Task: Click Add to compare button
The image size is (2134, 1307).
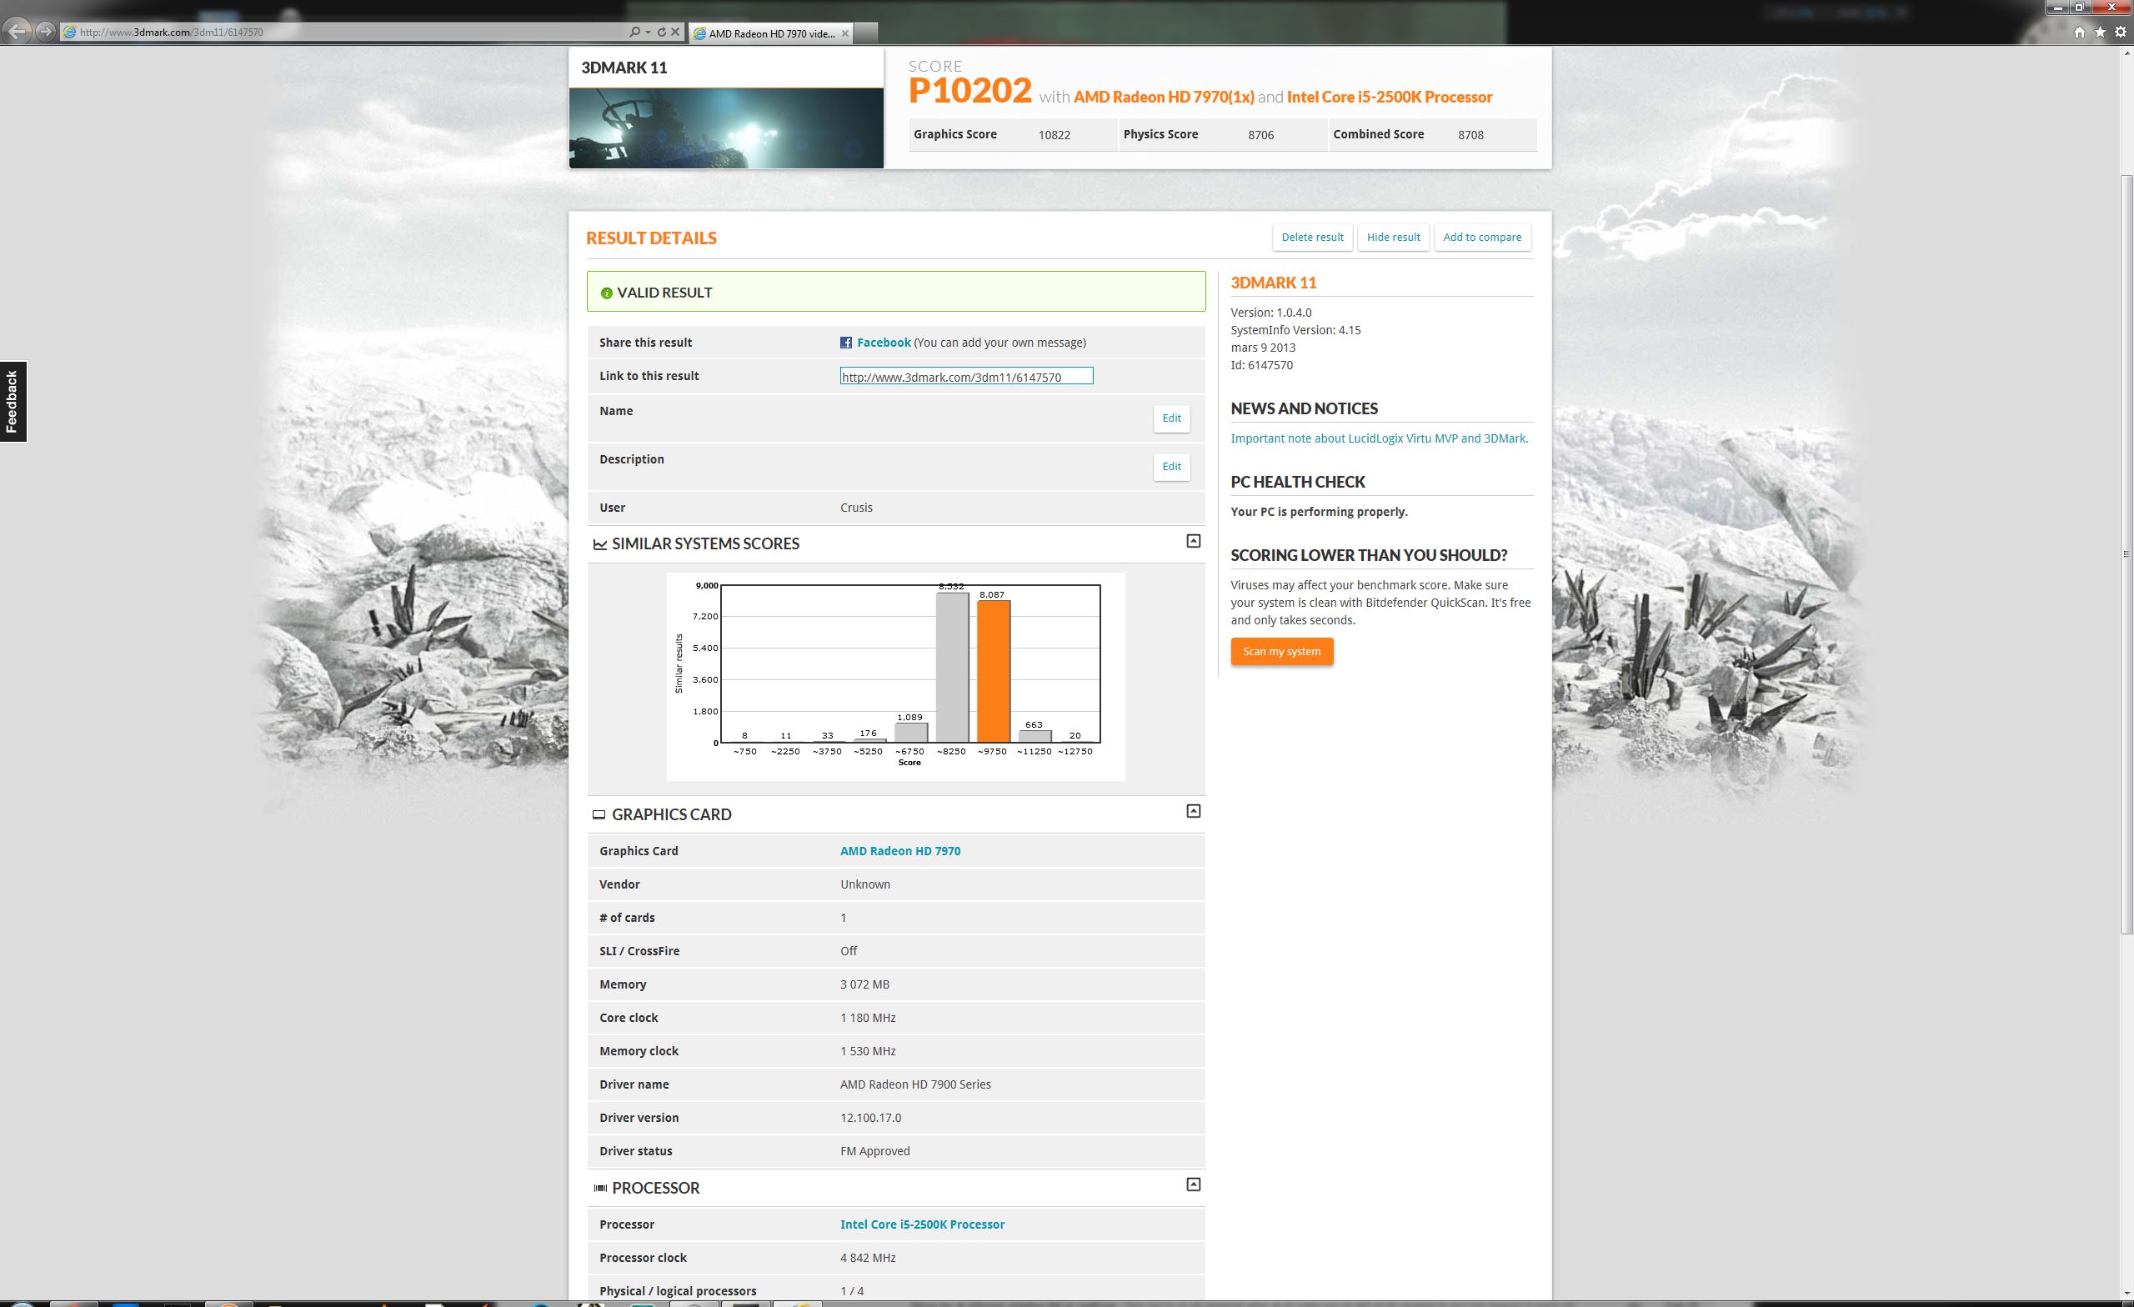Action: (x=1482, y=238)
